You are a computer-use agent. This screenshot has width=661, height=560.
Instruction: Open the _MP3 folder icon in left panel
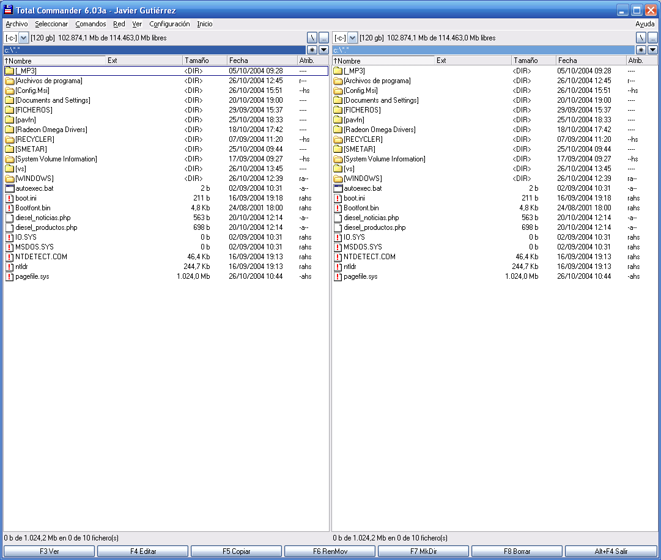tap(10, 71)
